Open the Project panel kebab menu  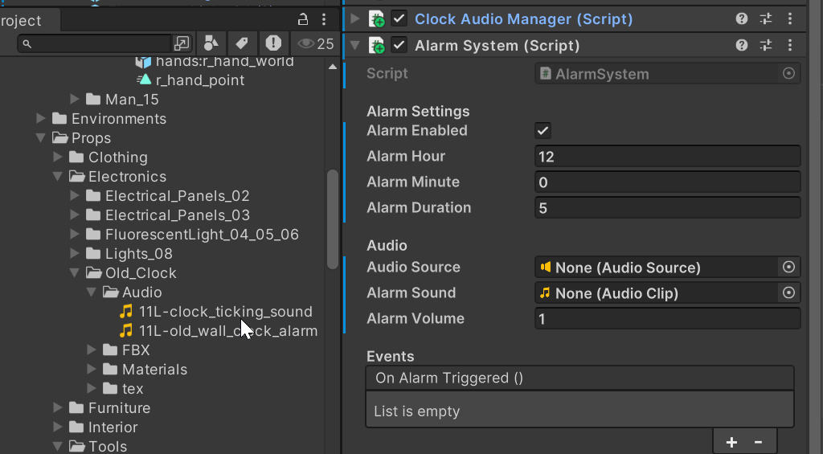[324, 20]
